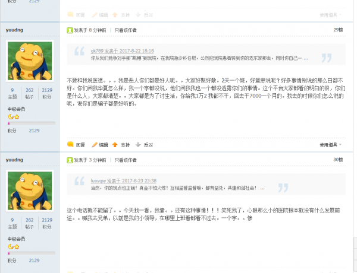Screen dimensions: 357x273
Task: Click 只看该作者 in post 30
Action: click(x=126, y=160)
